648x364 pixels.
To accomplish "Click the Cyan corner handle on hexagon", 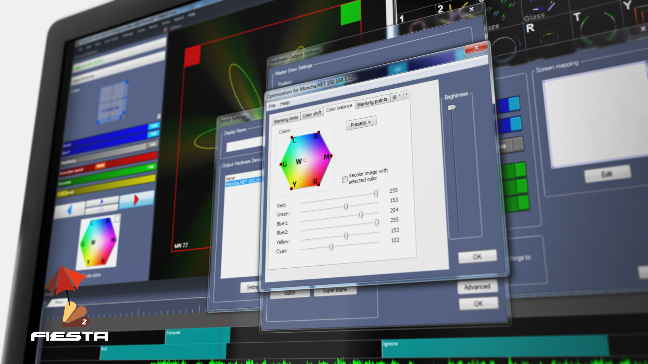I will (292, 138).
